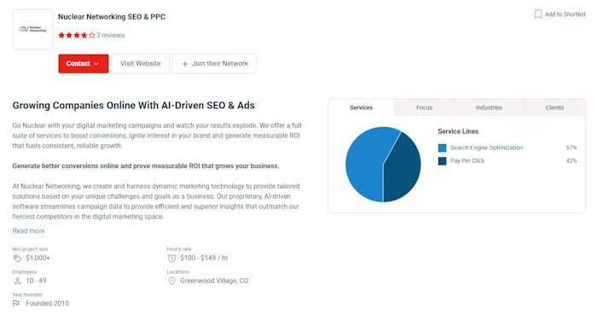Click the Growing Companies Online heading
The image size is (597, 318).
click(134, 106)
